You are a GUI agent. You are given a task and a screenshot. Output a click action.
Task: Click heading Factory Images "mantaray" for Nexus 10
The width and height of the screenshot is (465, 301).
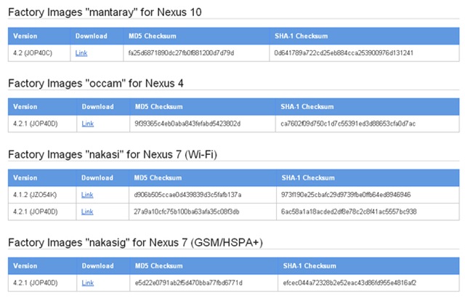tap(105, 12)
